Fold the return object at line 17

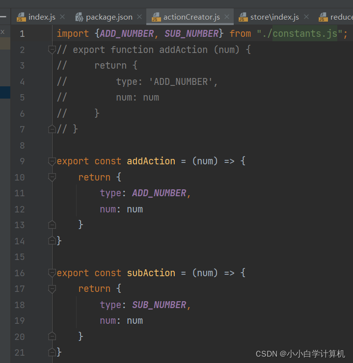pos(52,289)
